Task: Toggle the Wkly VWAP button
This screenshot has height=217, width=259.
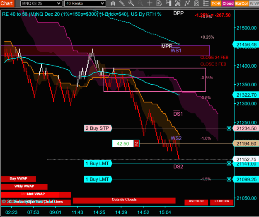Action: point(24,187)
